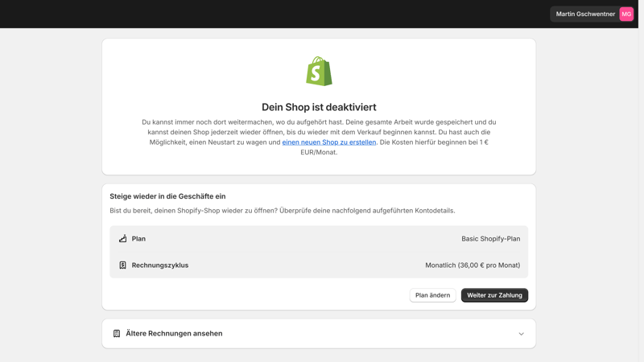Click Monatlich (36,00 € pro Monat) text
The width and height of the screenshot is (644, 362).
(x=473, y=265)
